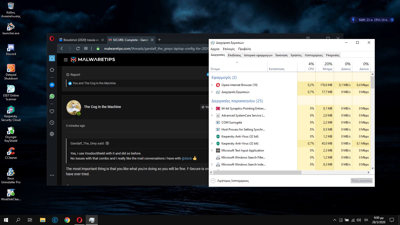
Task: Click the Opera sidebar bookmarks star icon
Action: pyautogui.click(x=52, y=70)
